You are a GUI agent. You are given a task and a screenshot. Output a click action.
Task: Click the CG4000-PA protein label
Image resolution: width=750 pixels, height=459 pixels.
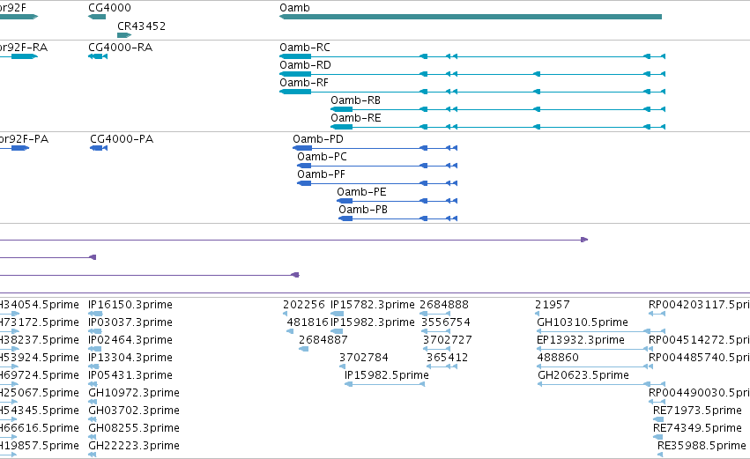tap(122, 139)
